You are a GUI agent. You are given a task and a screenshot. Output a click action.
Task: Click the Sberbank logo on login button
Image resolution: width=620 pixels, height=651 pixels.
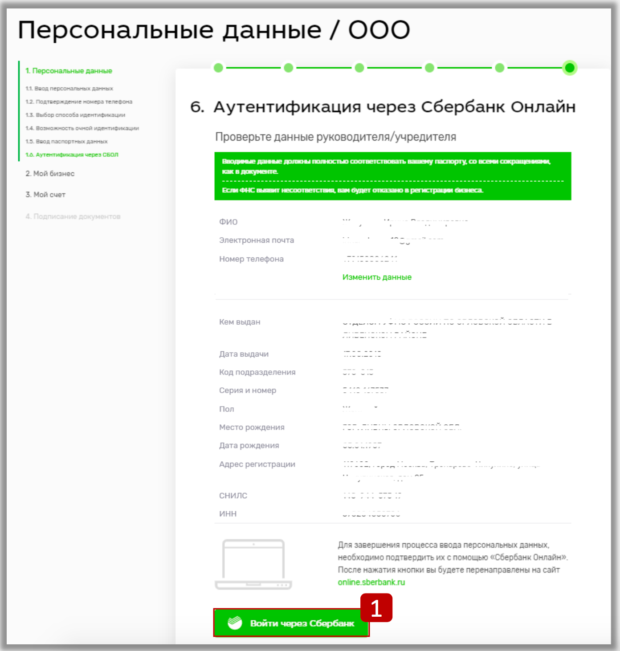coord(235,623)
